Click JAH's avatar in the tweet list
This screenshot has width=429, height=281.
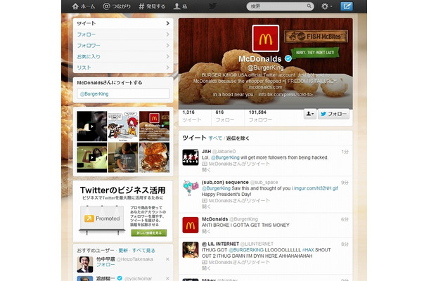click(191, 157)
